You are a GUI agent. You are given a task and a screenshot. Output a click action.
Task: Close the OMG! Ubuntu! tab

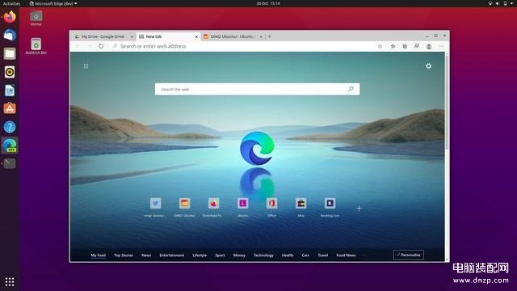pyautogui.click(x=261, y=36)
